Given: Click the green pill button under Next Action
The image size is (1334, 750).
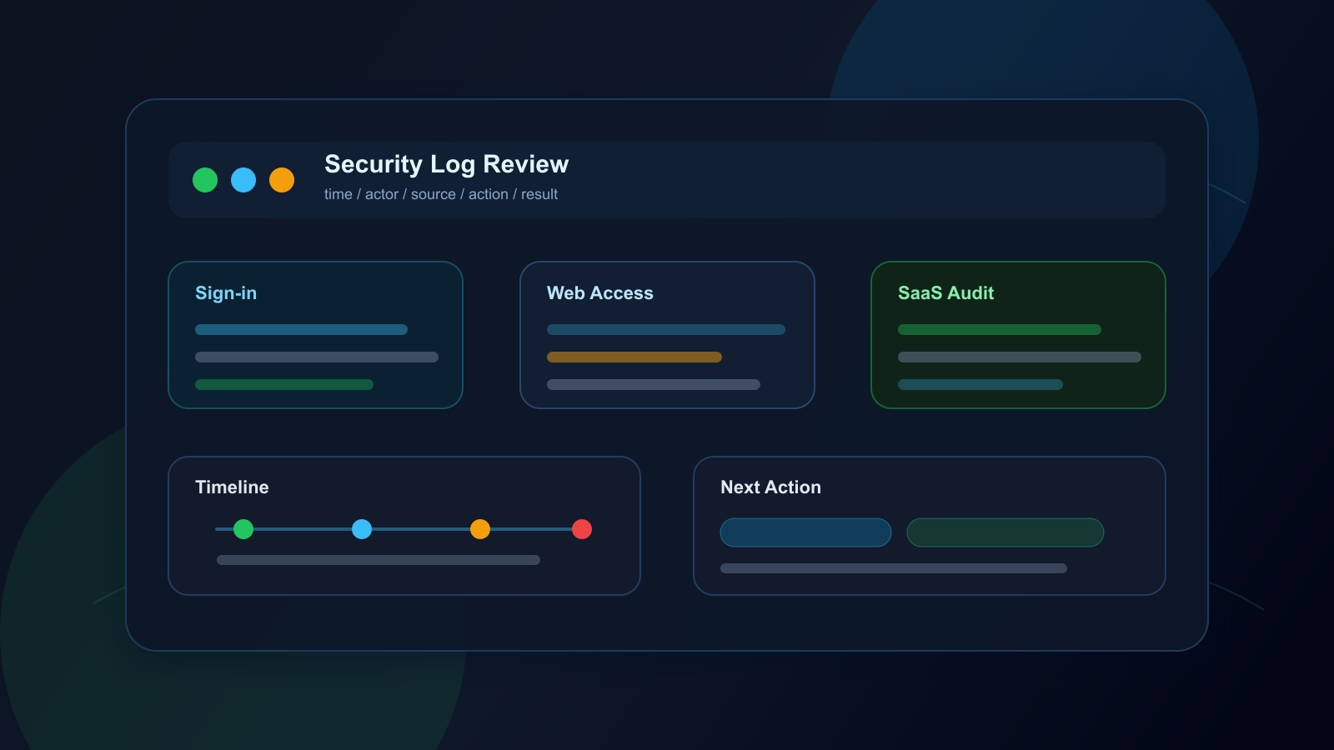Looking at the screenshot, I should point(1006,532).
